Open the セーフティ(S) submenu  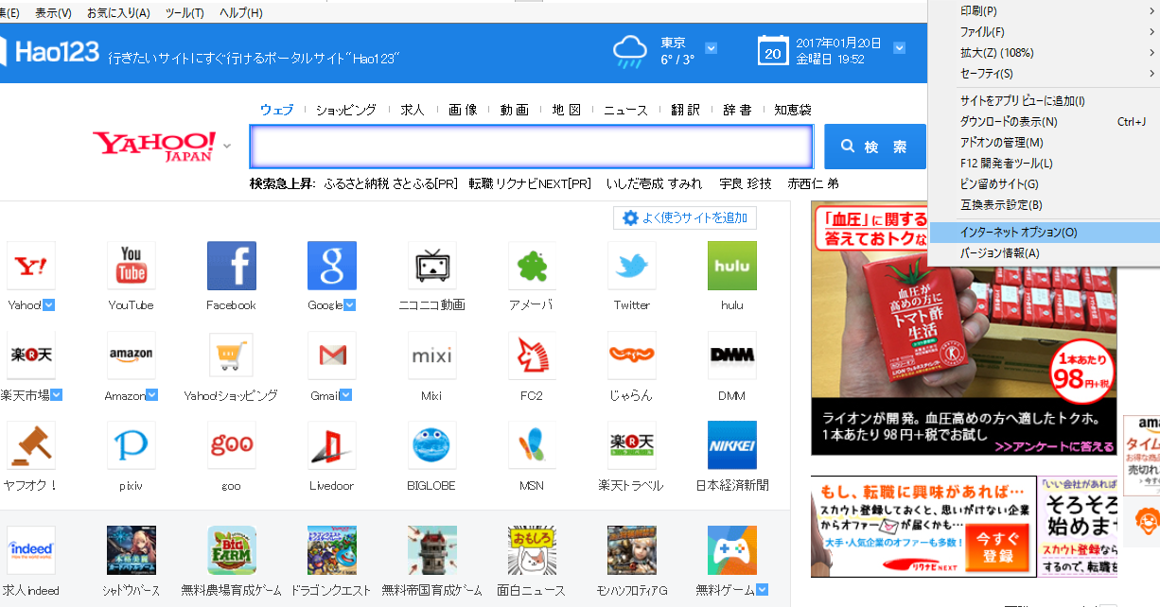1045,74
